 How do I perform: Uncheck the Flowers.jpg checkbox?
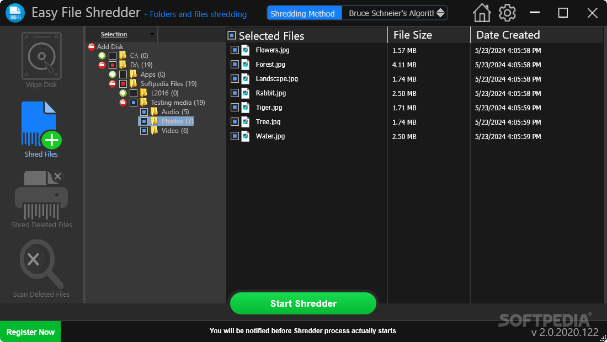click(235, 50)
